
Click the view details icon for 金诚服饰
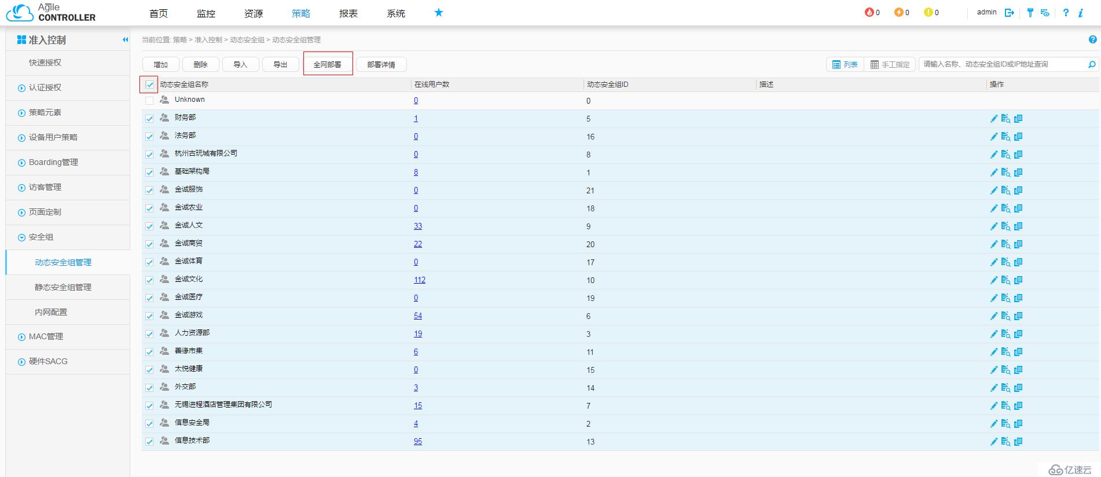tap(1006, 190)
